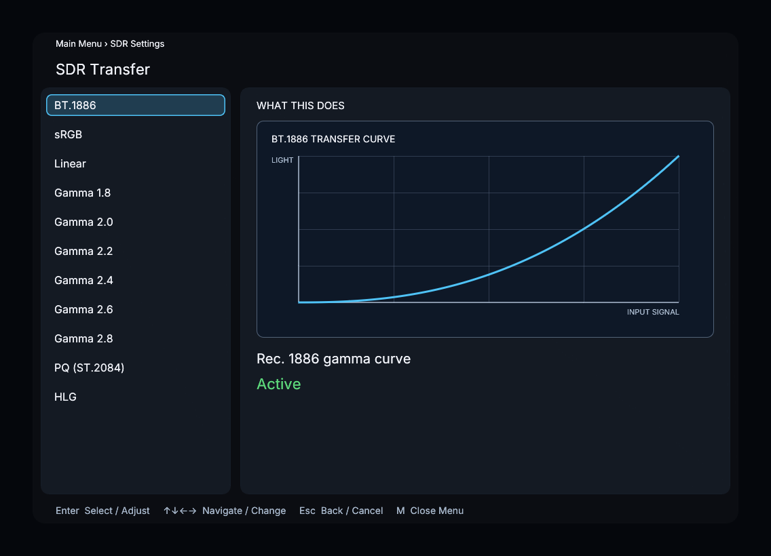The height and width of the screenshot is (556, 771).
Task: Pick Gamma 2.6 from the list
Action: pyautogui.click(x=136, y=309)
